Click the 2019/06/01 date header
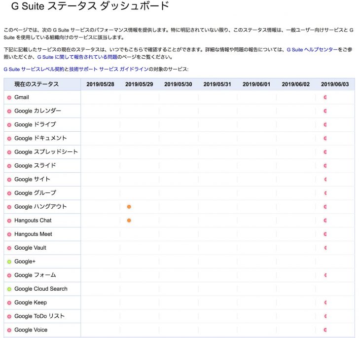Screen dimensions: 359x338 (256, 84)
